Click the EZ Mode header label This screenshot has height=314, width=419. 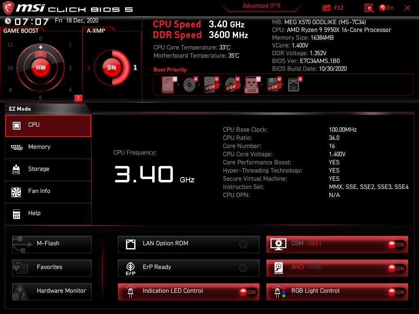[20, 109]
